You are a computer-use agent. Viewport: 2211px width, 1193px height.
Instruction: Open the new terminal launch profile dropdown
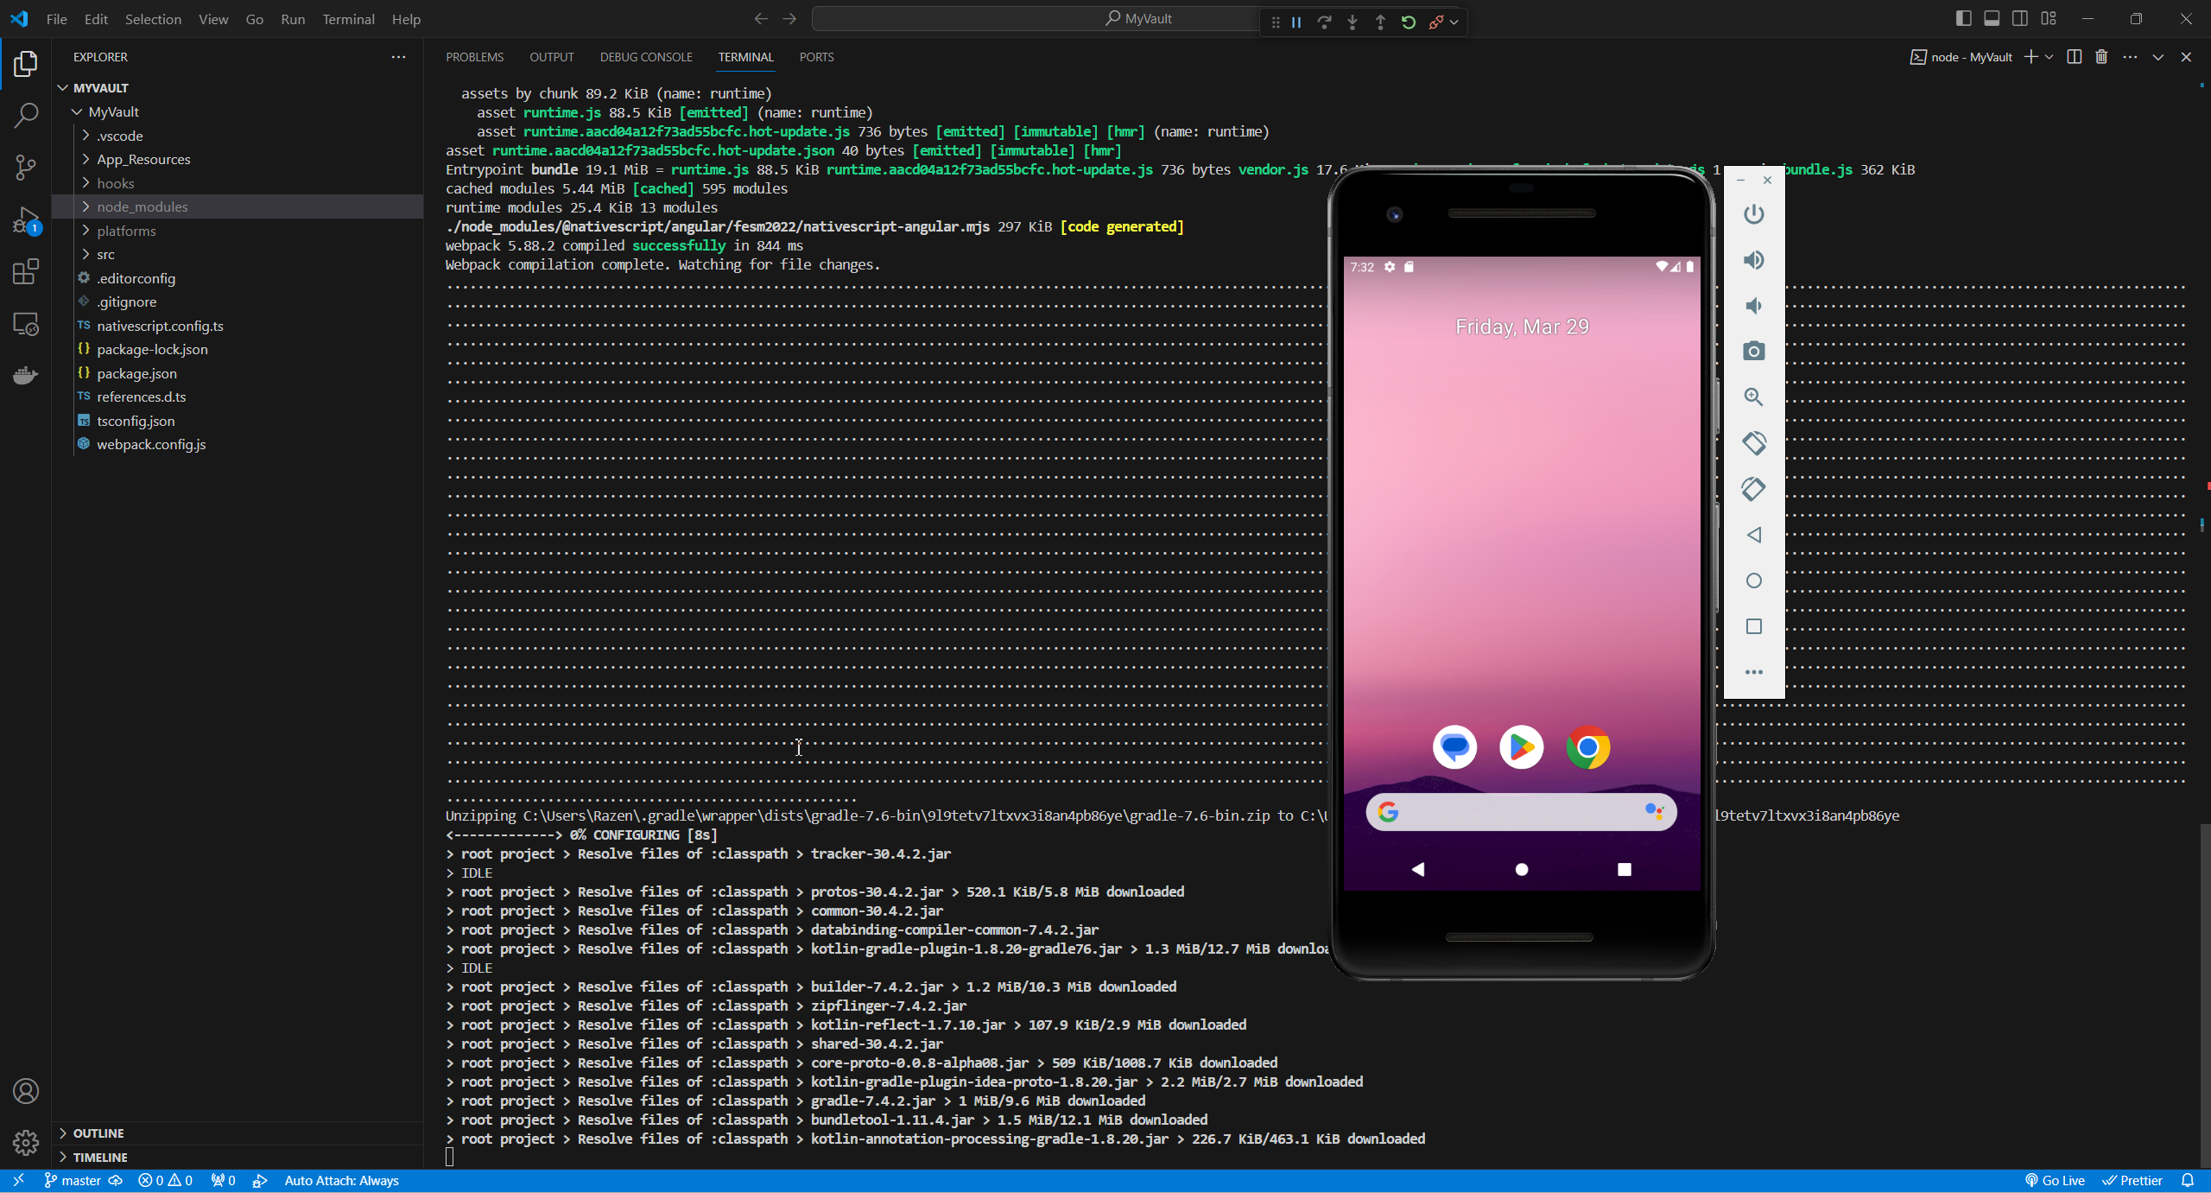(x=2049, y=57)
